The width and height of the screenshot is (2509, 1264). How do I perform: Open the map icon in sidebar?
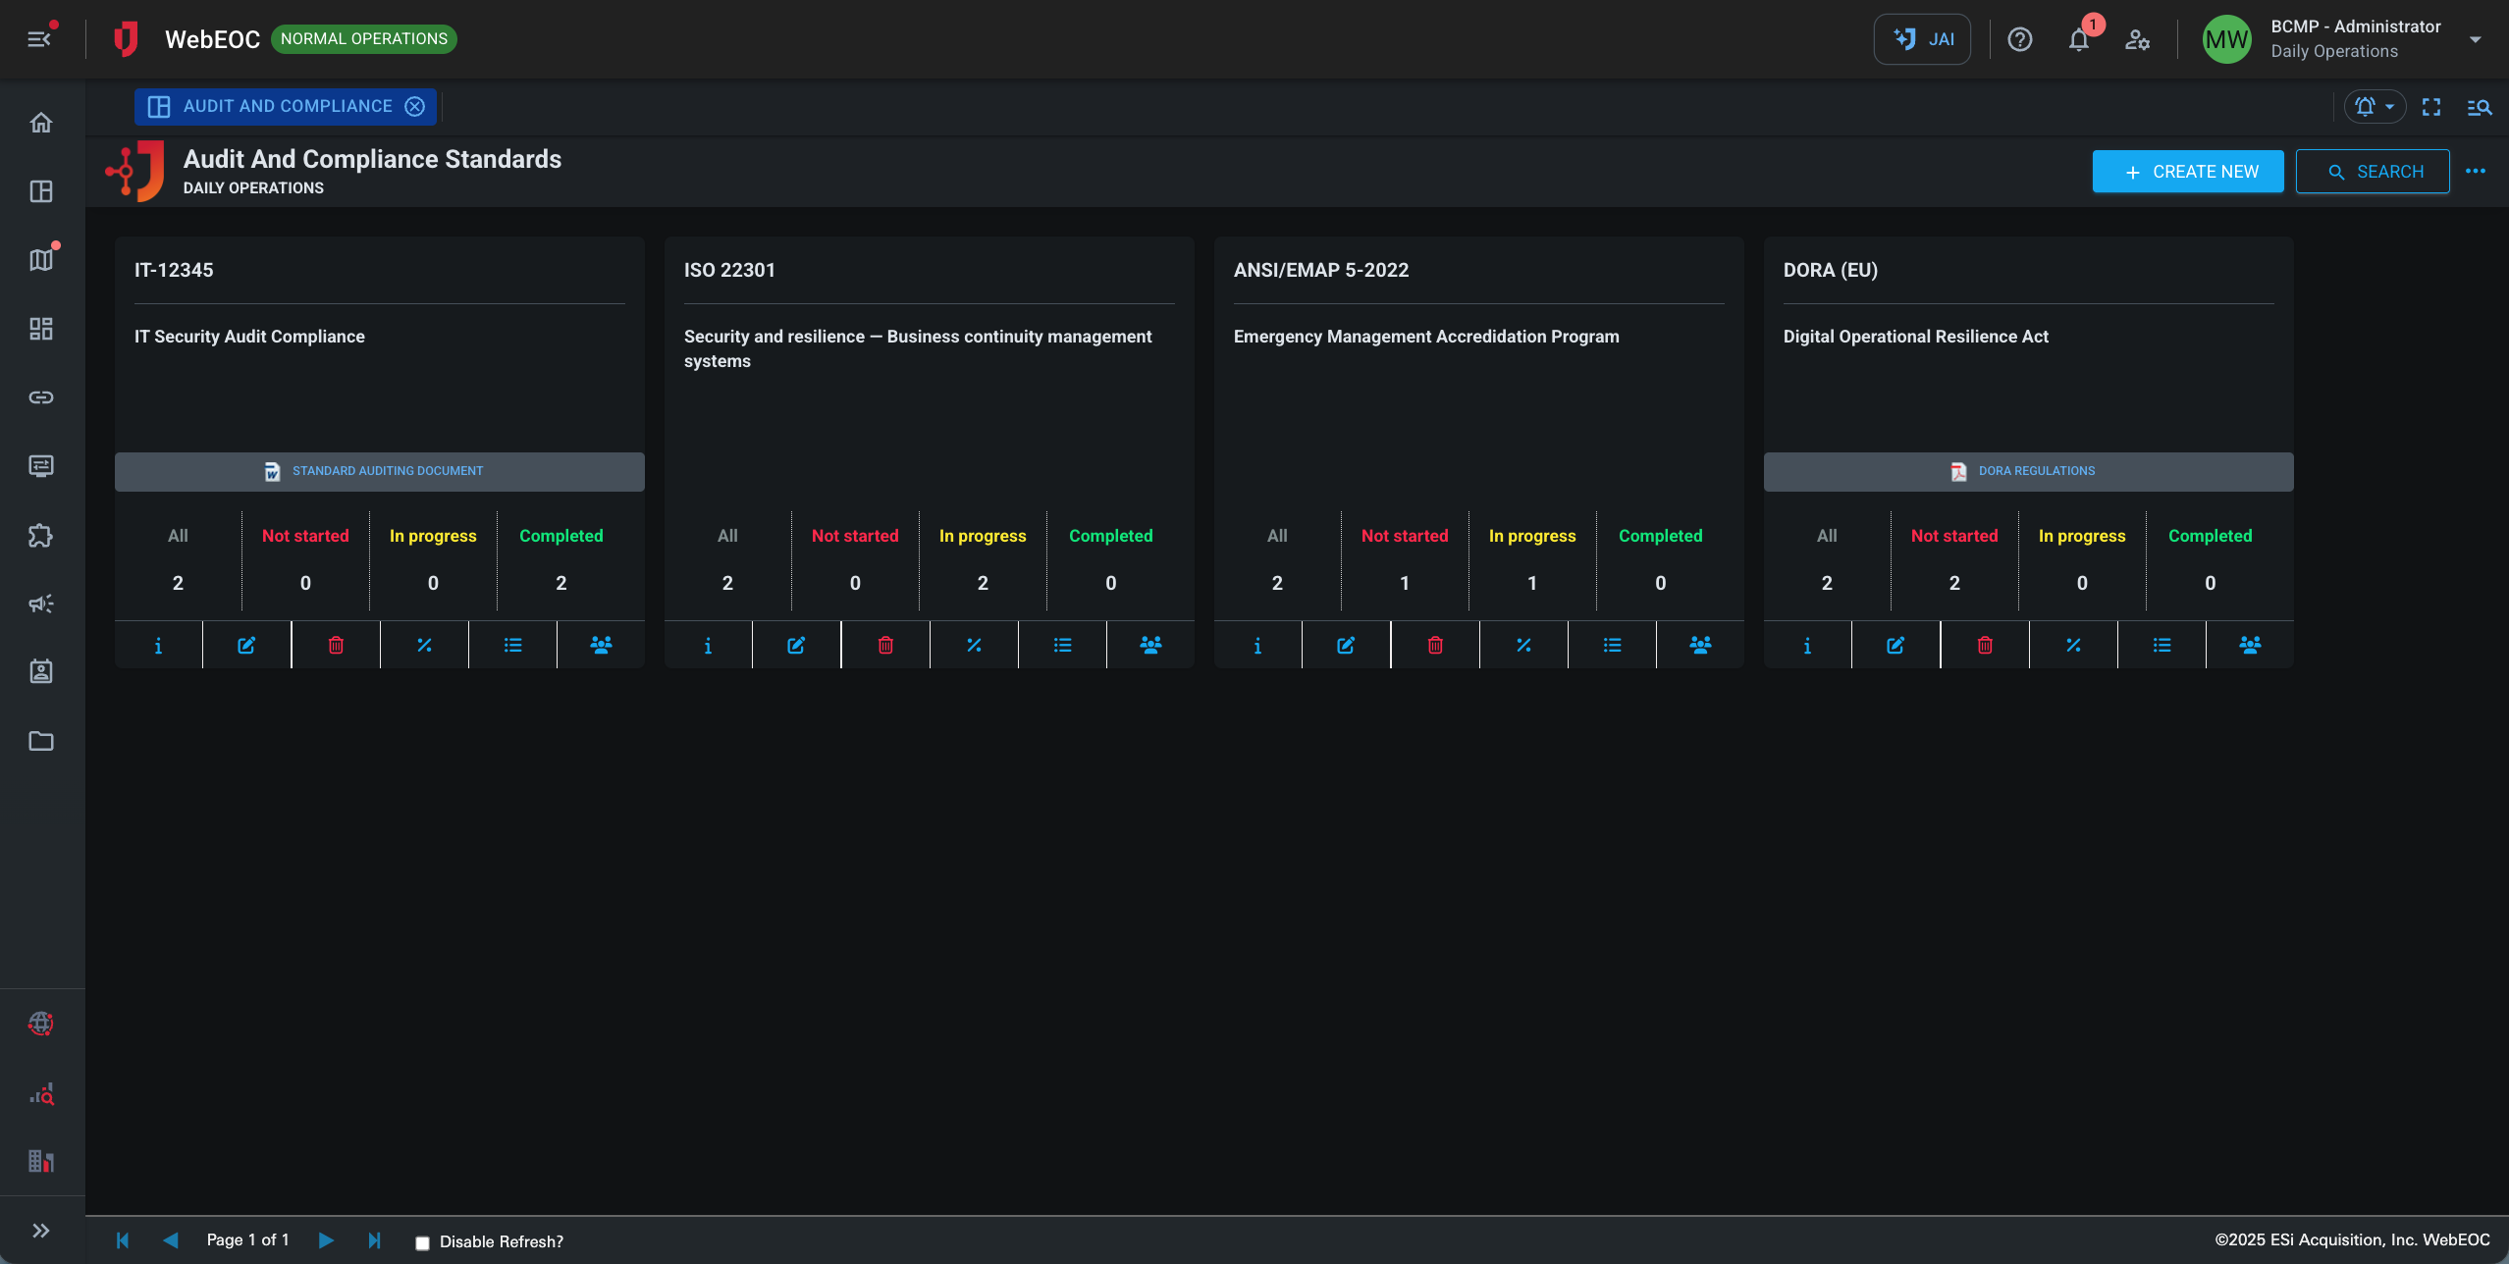coord(40,260)
